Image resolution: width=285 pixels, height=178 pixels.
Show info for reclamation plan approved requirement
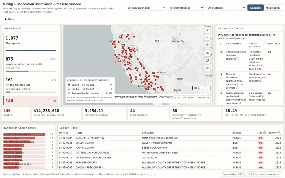click(238, 59)
